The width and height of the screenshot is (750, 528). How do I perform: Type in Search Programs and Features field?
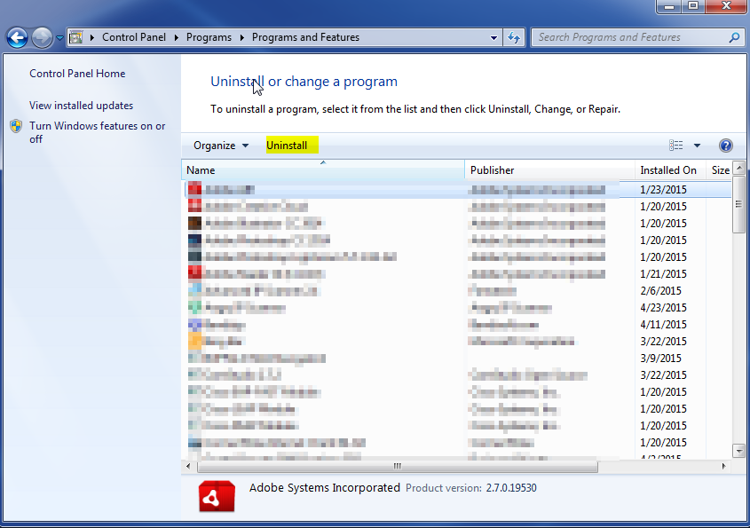click(x=628, y=37)
